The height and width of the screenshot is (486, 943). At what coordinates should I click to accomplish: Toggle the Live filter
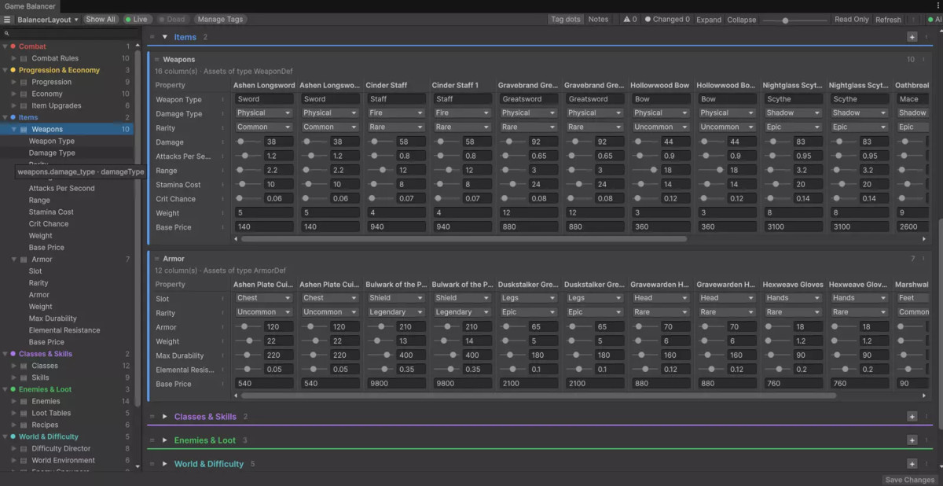(137, 20)
